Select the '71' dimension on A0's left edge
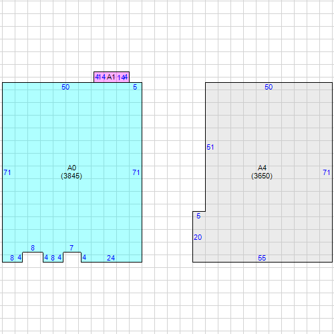The height and width of the screenshot is (334, 334). point(7,172)
